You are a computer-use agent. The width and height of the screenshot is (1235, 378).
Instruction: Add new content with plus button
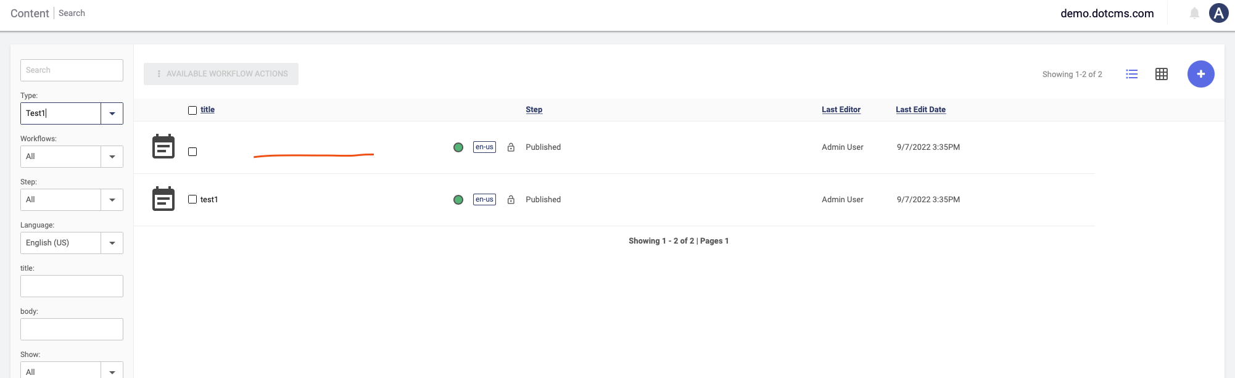pos(1200,74)
